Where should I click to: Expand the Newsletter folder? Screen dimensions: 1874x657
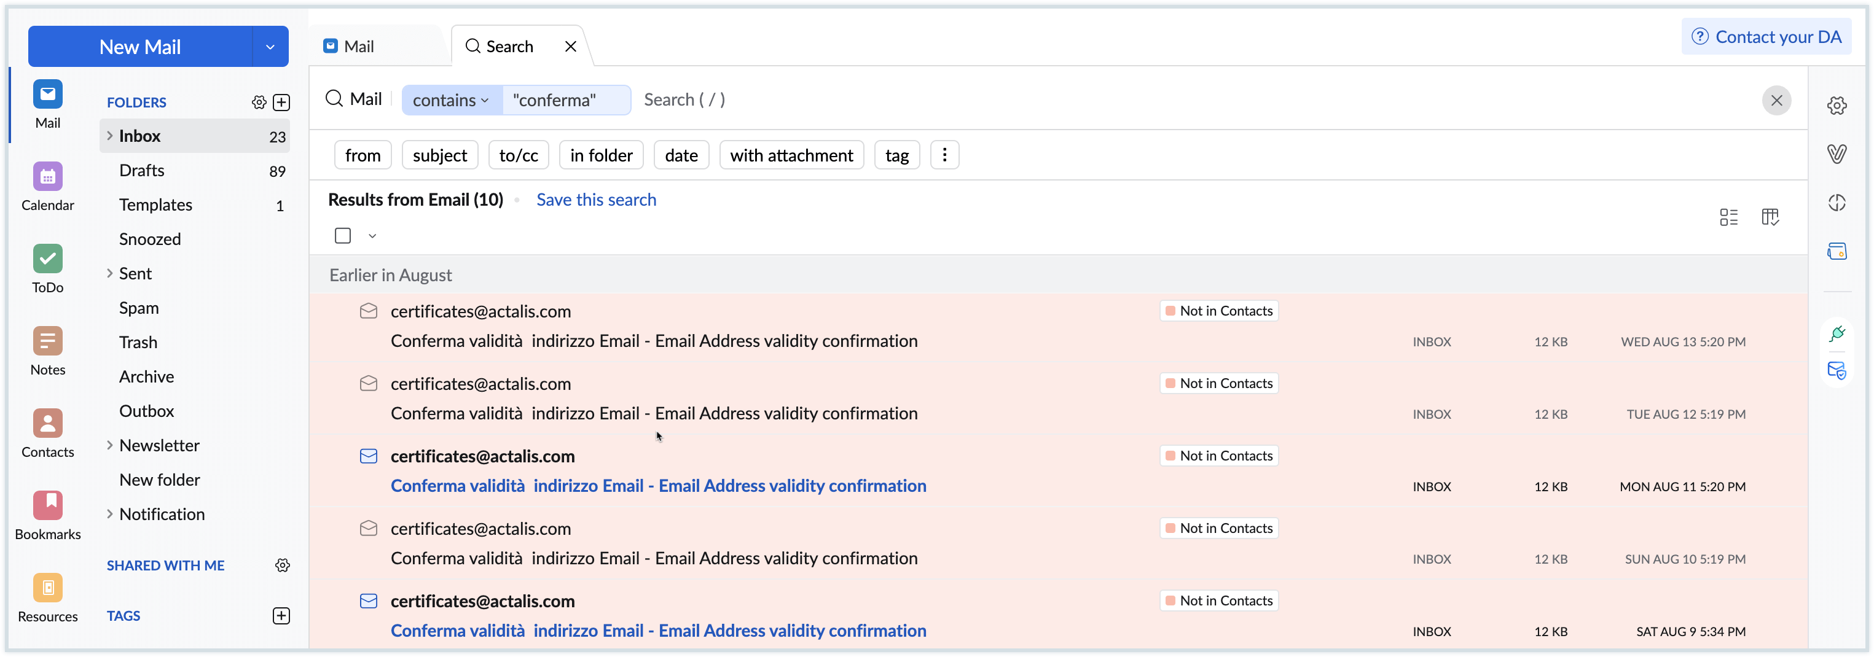point(110,445)
